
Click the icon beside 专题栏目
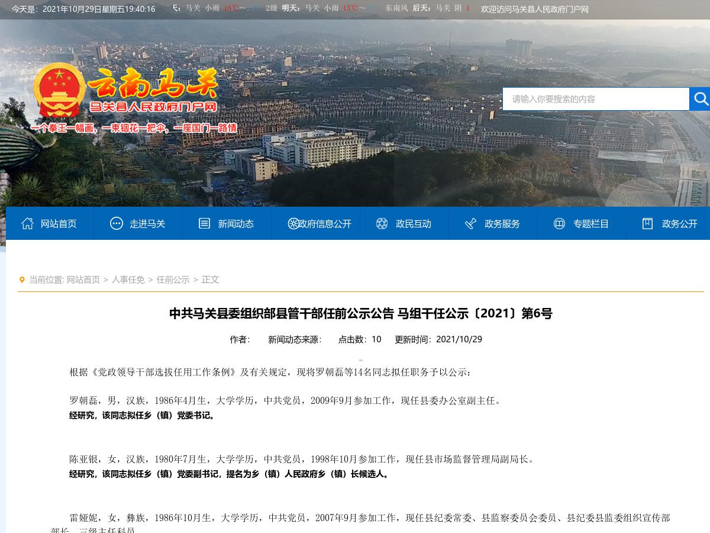click(559, 223)
